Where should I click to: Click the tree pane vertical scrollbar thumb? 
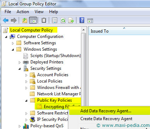click(83, 69)
